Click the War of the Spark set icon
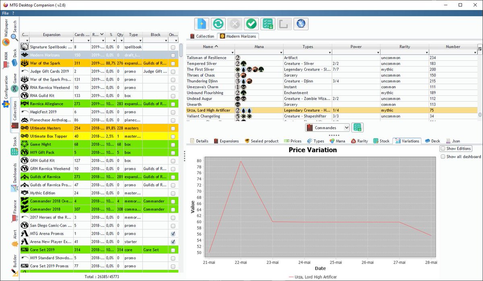483x281 pixels. coord(25,63)
